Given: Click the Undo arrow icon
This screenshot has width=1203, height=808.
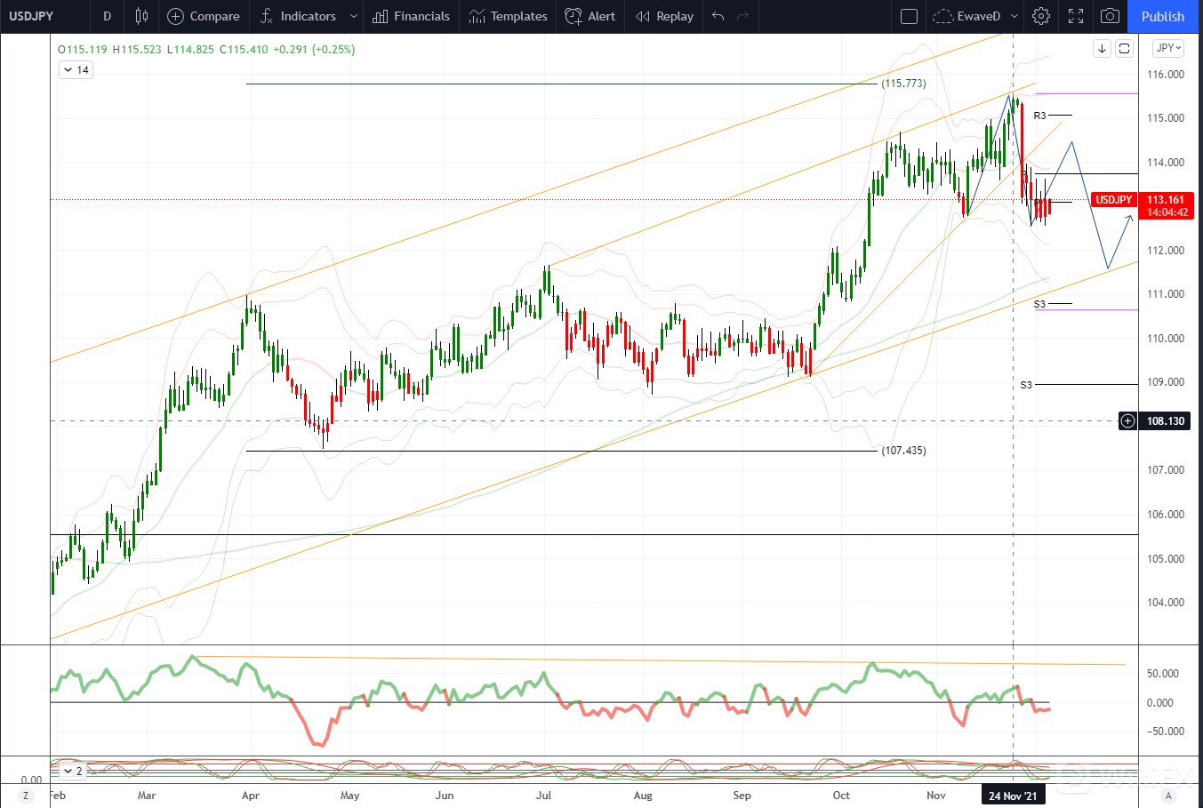Looking at the screenshot, I should point(718,16).
